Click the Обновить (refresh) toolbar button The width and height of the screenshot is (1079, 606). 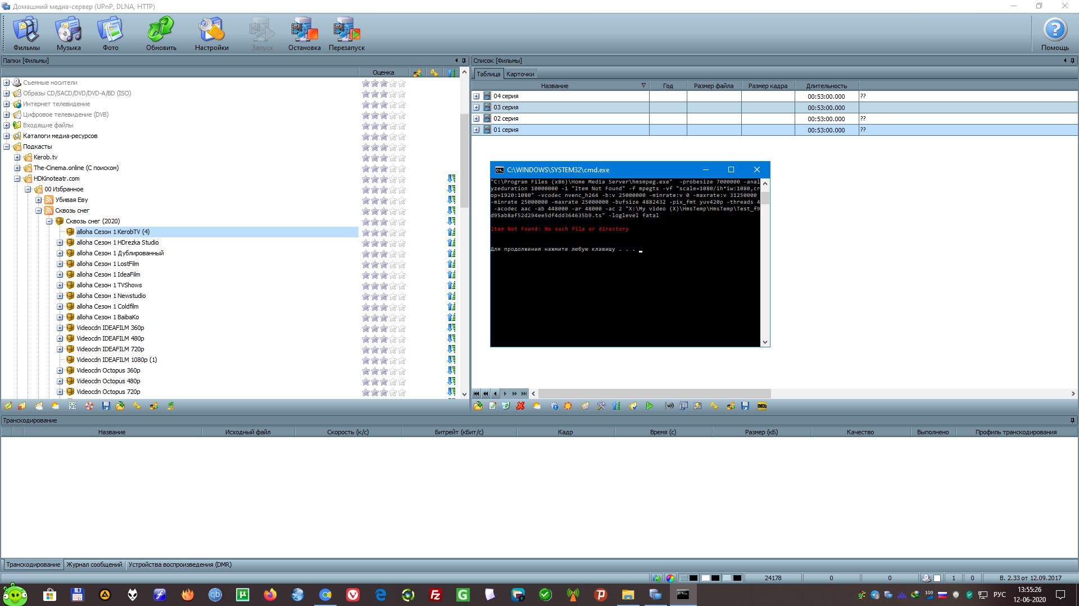tap(161, 34)
